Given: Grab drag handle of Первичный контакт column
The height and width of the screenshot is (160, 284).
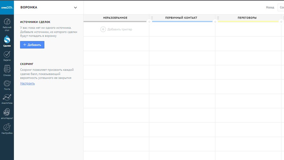Looking at the screenshot, I should (x=152, y=18).
